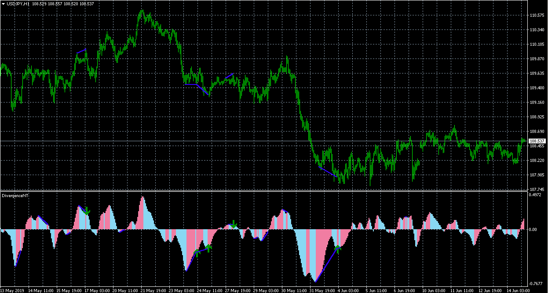Click the 20 May 11:00 time label
This screenshot has width=548, height=293.
[125, 290]
